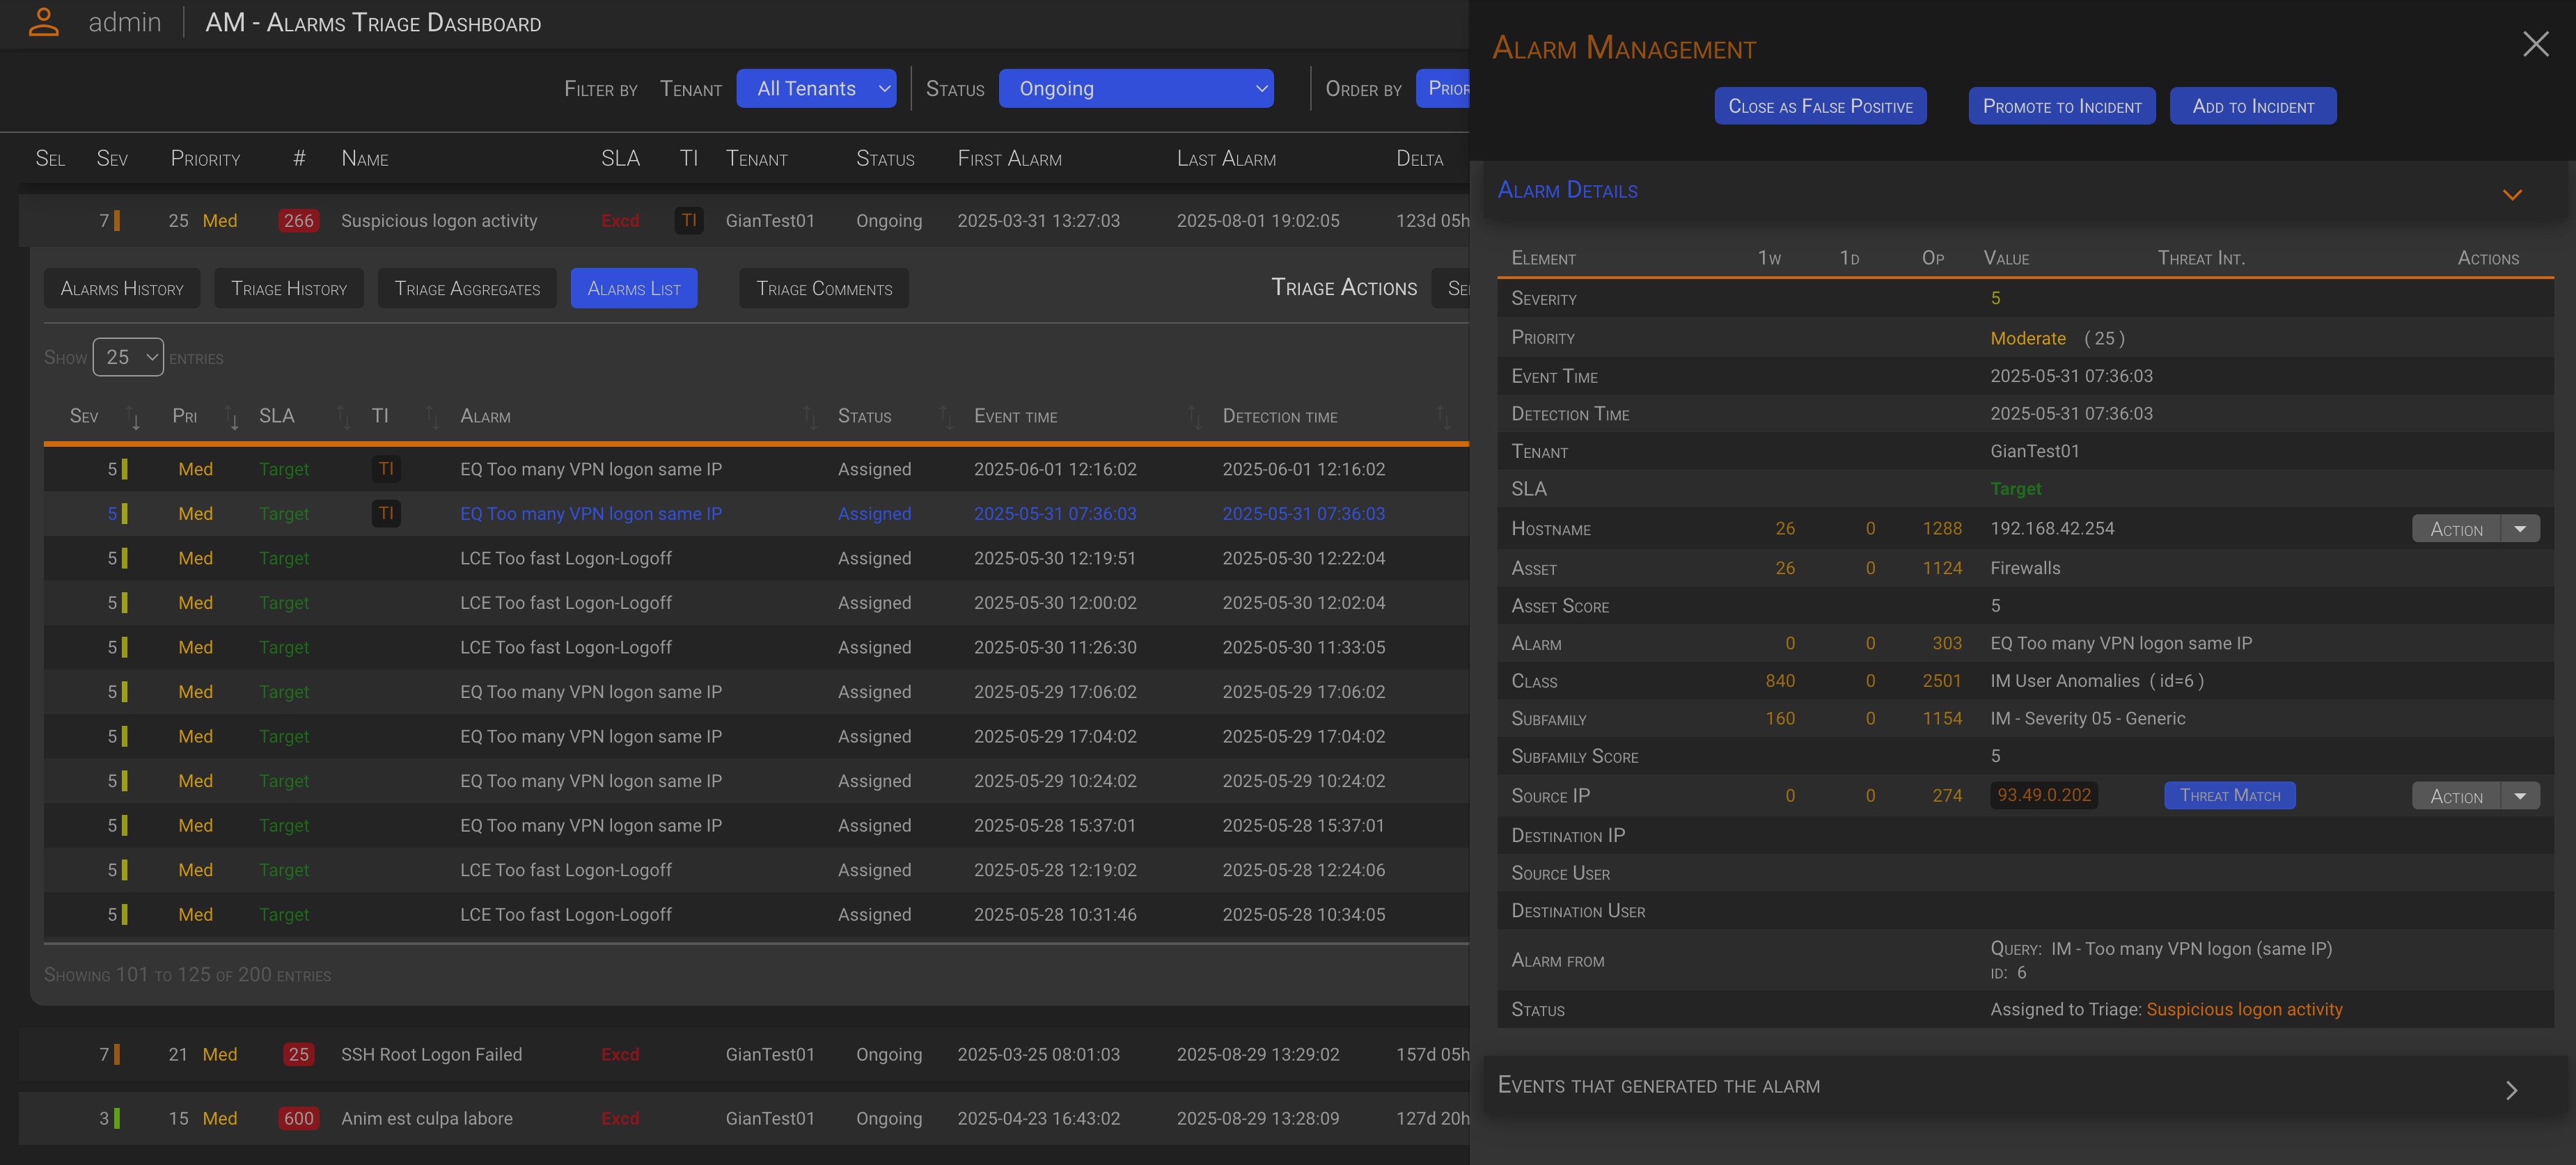Click Close as False Positive button
This screenshot has width=2576, height=1165.
(x=1819, y=106)
